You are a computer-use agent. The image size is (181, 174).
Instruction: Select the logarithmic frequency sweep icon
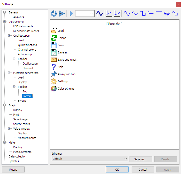(117, 13)
